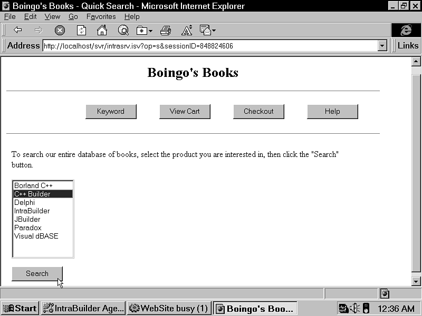Open the Help menu
This screenshot has height=316, width=422.
coord(132,17)
